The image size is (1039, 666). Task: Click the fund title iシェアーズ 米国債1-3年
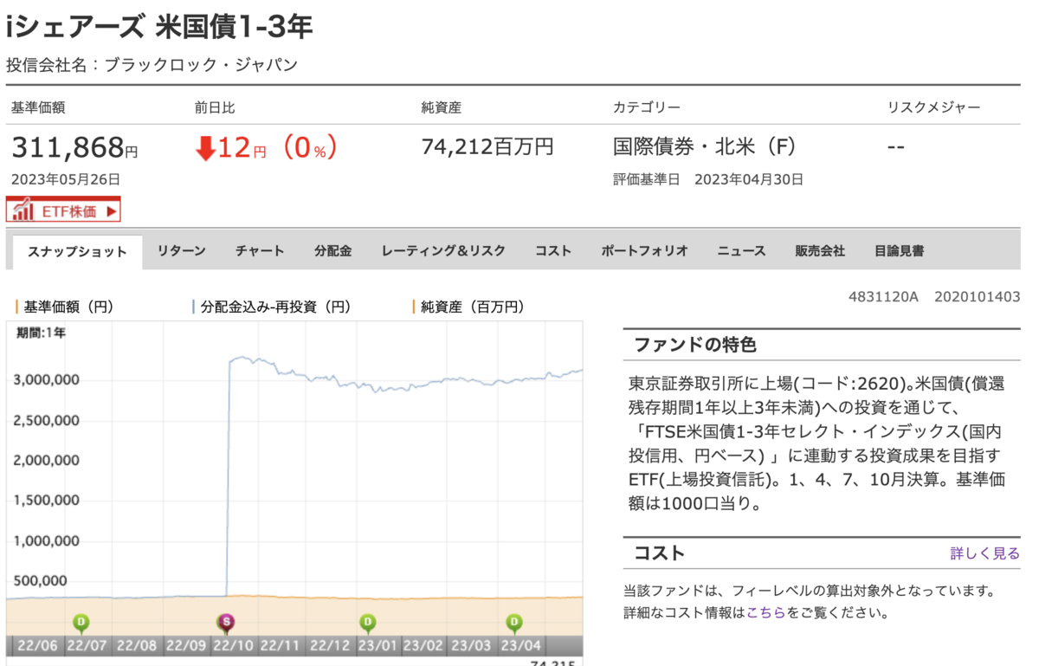(159, 27)
